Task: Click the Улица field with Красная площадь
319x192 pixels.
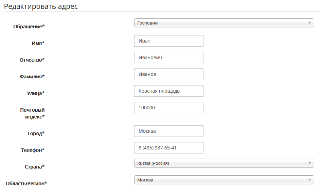Action: (169, 91)
